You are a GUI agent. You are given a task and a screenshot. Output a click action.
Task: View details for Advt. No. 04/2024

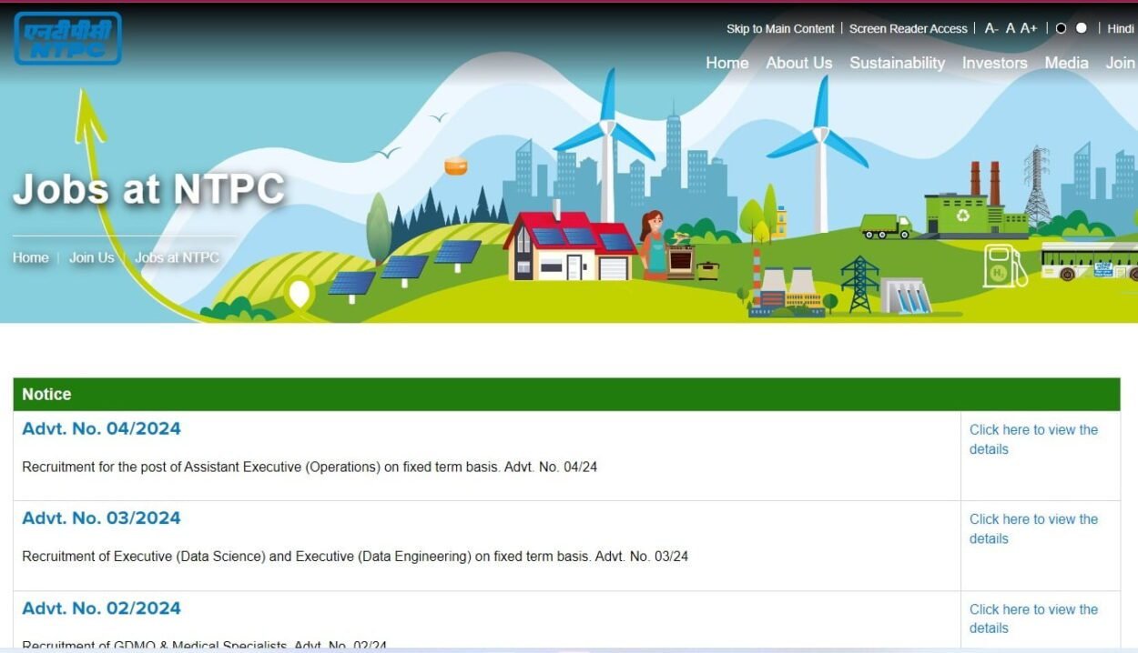point(1034,439)
